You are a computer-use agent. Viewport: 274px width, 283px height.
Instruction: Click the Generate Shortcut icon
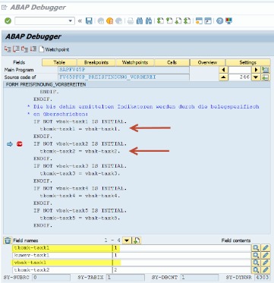[x=208, y=21]
